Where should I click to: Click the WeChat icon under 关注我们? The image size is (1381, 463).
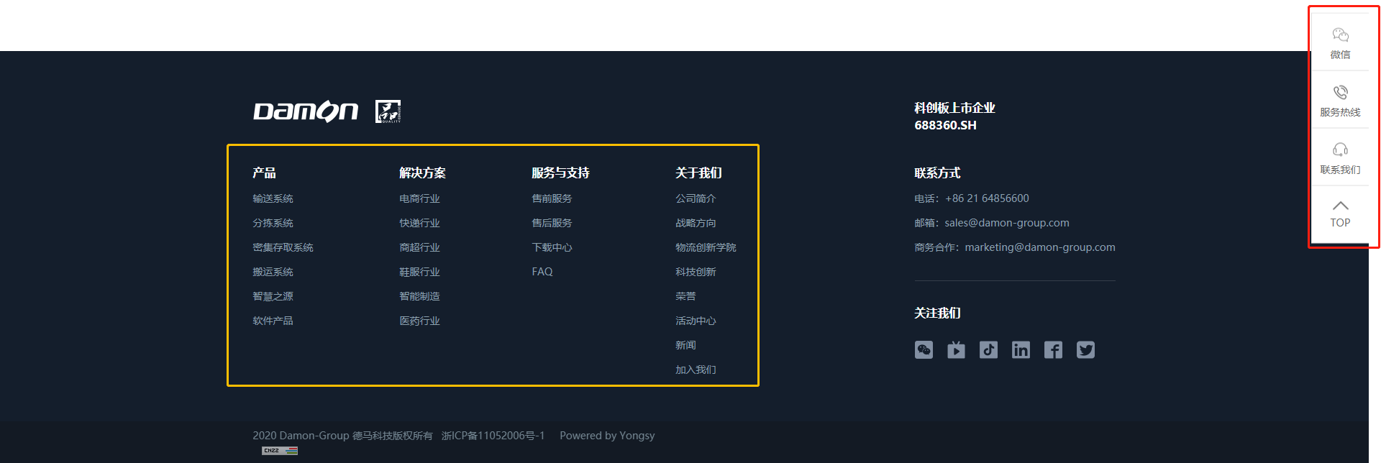(x=924, y=350)
